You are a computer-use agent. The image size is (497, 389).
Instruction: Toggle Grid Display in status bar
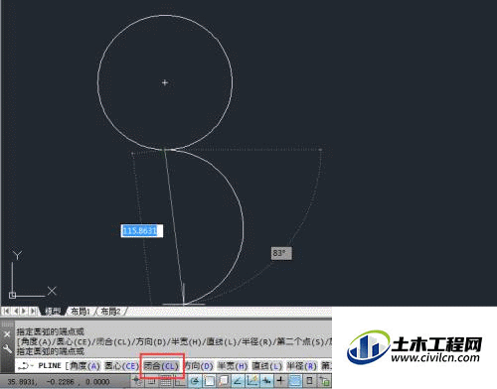(x=166, y=381)
